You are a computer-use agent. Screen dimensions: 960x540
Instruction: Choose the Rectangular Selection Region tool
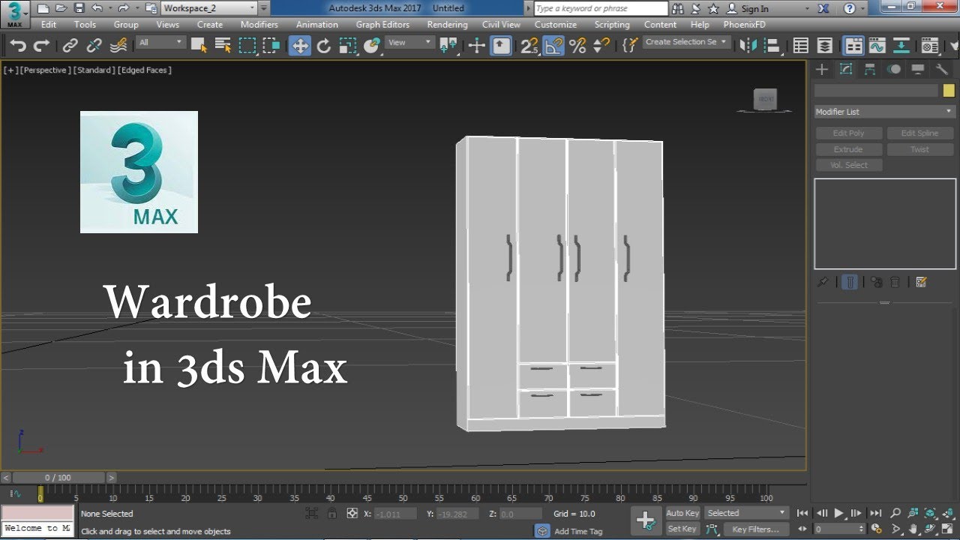pos(247,46)
